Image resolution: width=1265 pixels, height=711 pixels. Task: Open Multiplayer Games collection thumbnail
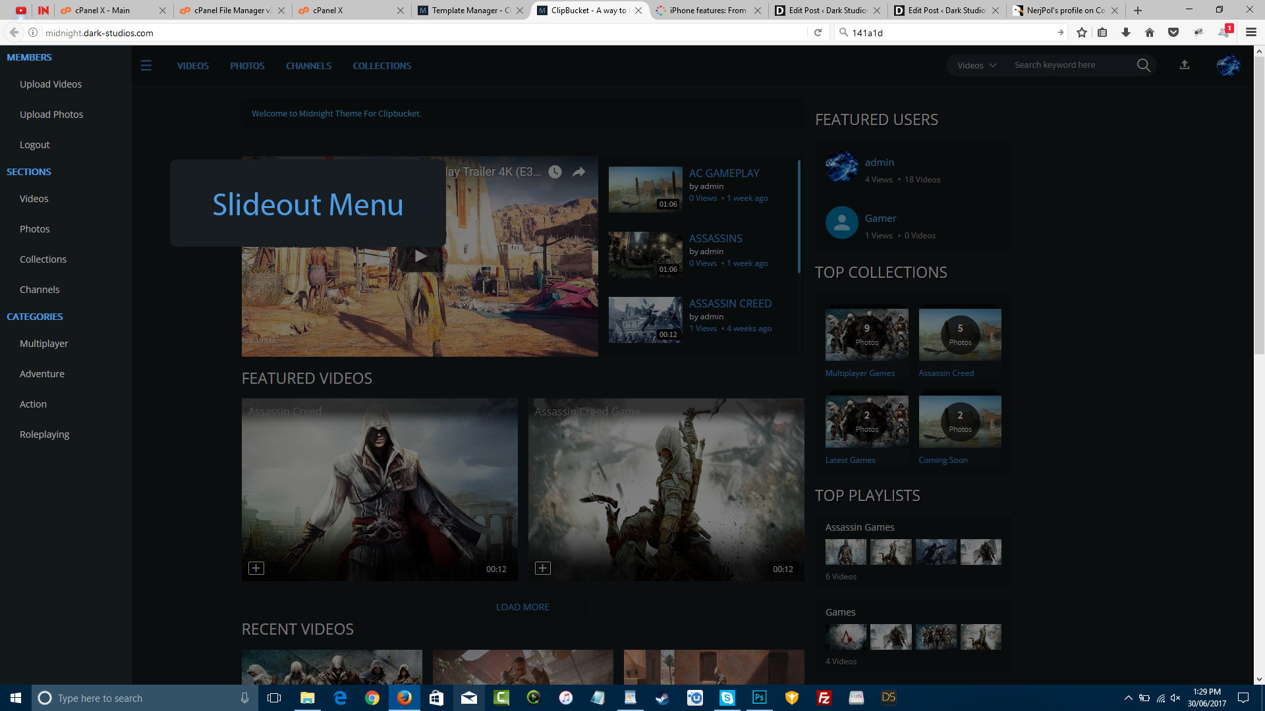tap(867, 334)
